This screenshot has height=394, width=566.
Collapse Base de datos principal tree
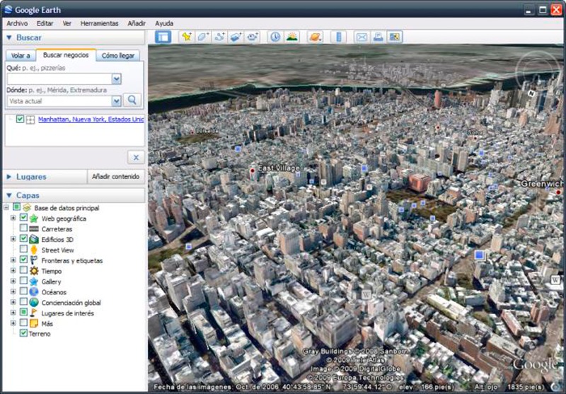(6, 207)
